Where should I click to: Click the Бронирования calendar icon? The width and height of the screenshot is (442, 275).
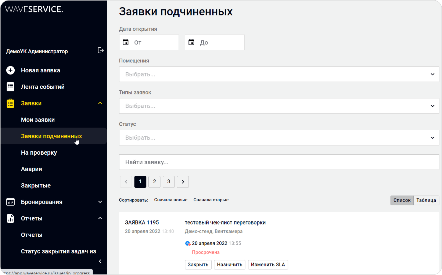(10, 202)
